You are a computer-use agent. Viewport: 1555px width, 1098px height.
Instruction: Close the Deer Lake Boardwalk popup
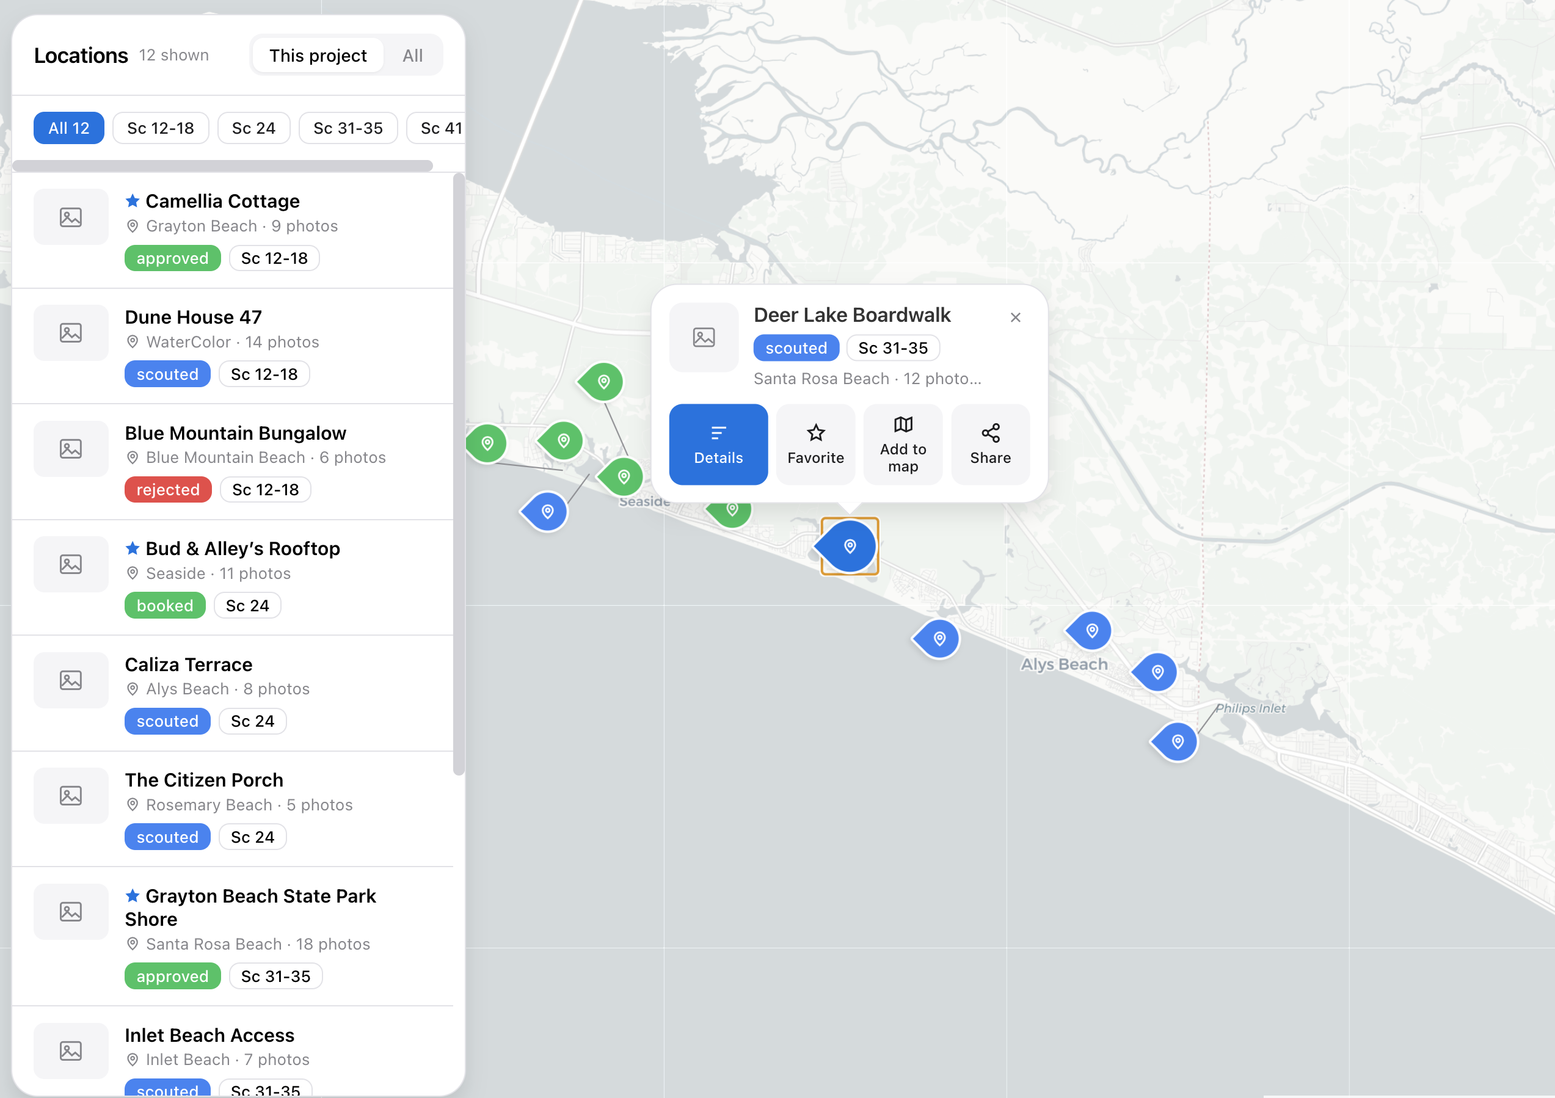[1015, 317]
